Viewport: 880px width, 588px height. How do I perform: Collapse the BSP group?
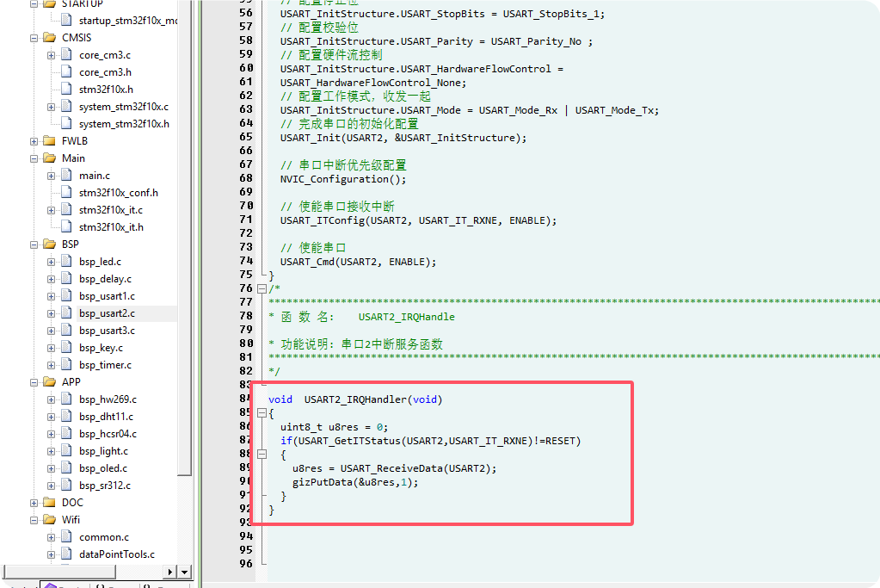34,244
